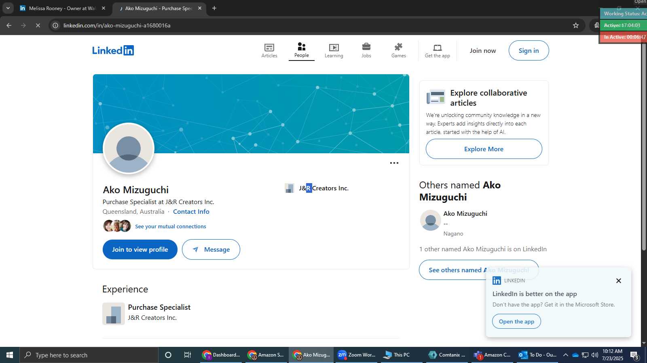Click the mutual connections avatar photos
Viewport: 647px width, 363px height.
point(117,226)
